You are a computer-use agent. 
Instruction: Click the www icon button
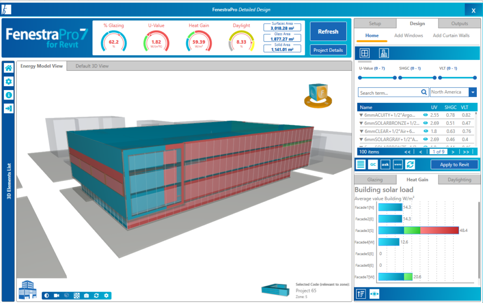398,164
